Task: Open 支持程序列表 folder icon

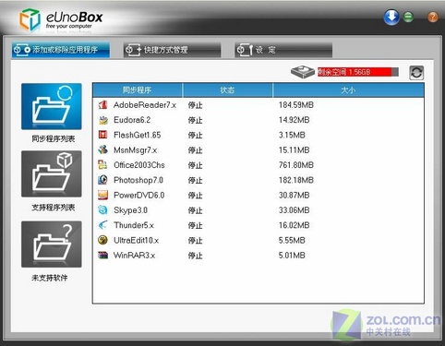Action: click(x=52, y=173)
